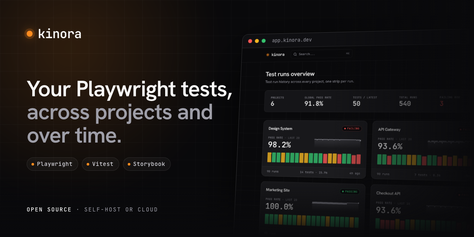Image resolution: width=474 pixels, height=237 pixels.
Task: Click the Design System pass rate sparkline
Action: [x=338, y=143]
